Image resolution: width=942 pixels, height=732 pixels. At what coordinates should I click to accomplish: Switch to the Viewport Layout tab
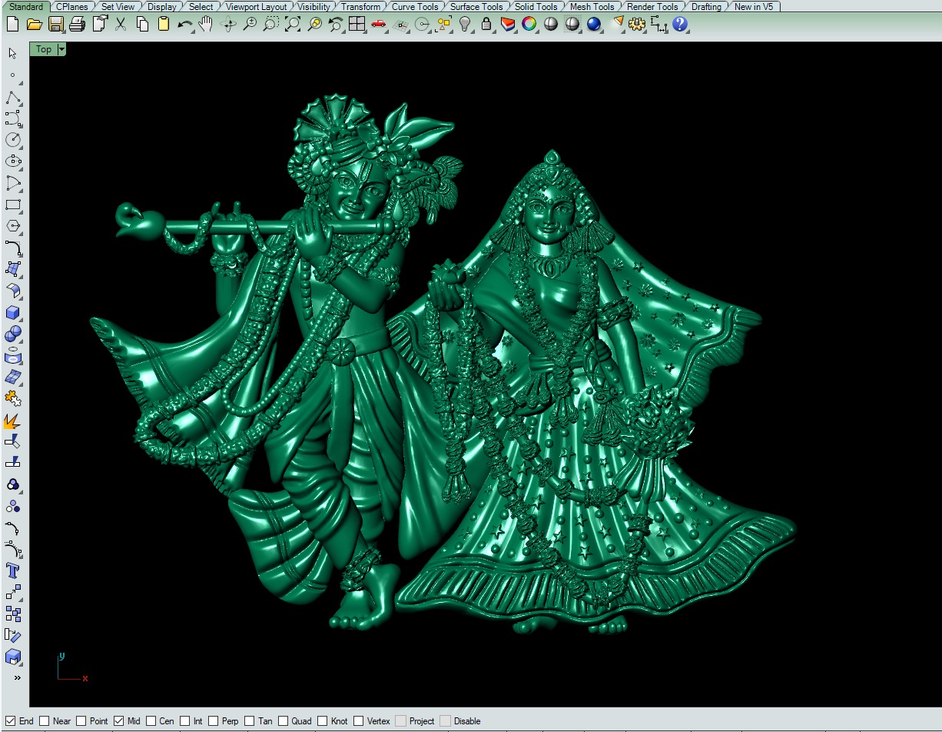[x=256, y=7]
